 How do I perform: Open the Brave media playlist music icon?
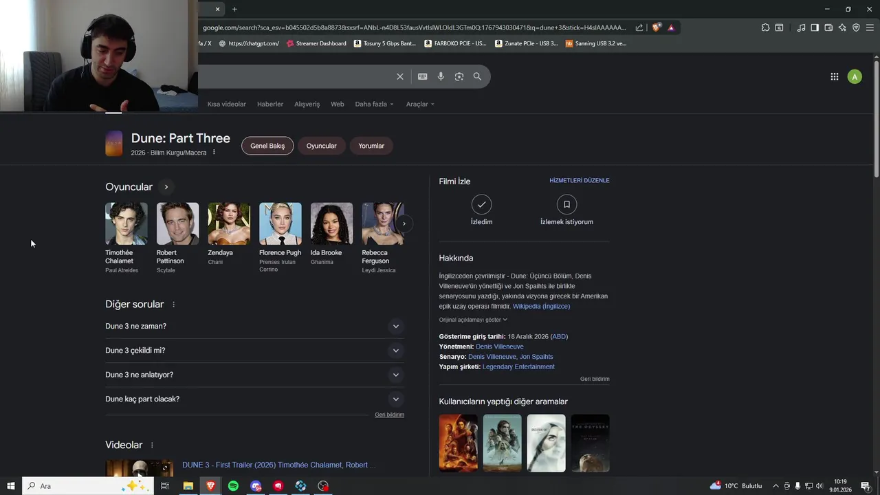(x=801, y=27)
